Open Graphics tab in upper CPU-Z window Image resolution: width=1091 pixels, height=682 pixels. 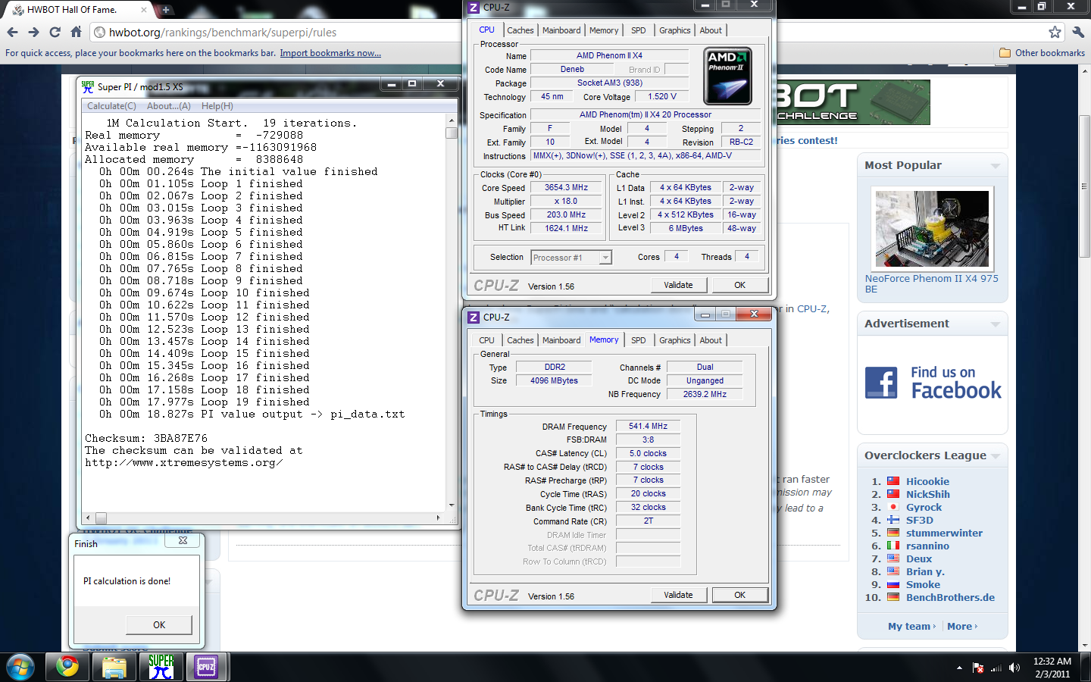tap(674, 30)
